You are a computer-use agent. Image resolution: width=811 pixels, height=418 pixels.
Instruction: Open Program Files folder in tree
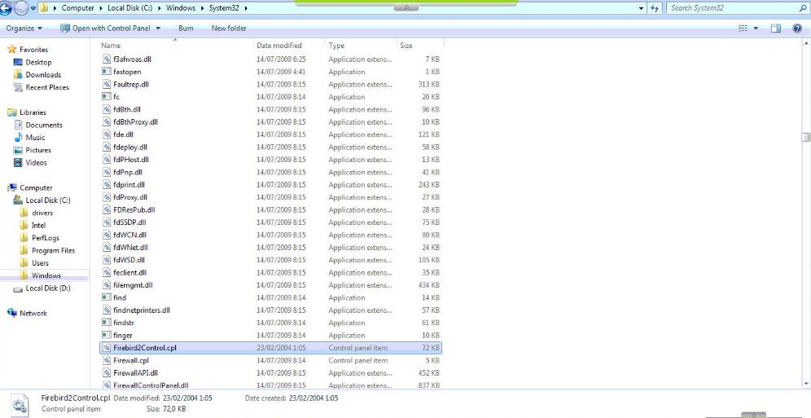(53, 251)
